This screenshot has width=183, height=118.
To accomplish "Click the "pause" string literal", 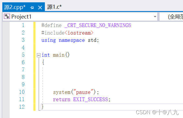I will (83, 92).
